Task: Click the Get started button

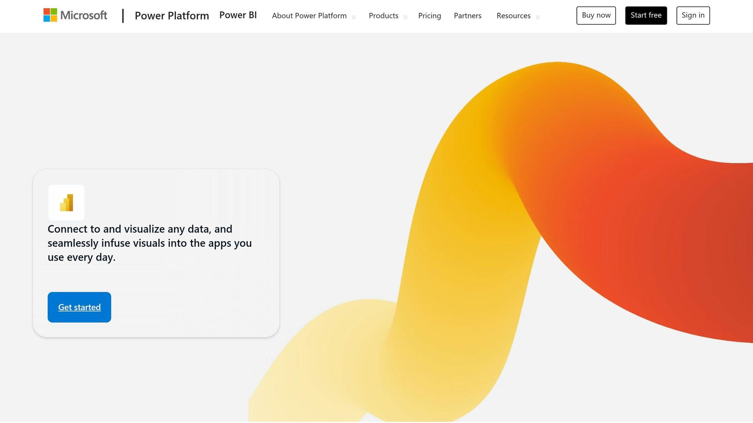Action: 79,307
